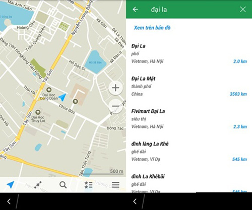Tap the system back chevron under search results
The width and height of the screenshot is (252, 210).
pyautogui.click(x=135, y=201)
